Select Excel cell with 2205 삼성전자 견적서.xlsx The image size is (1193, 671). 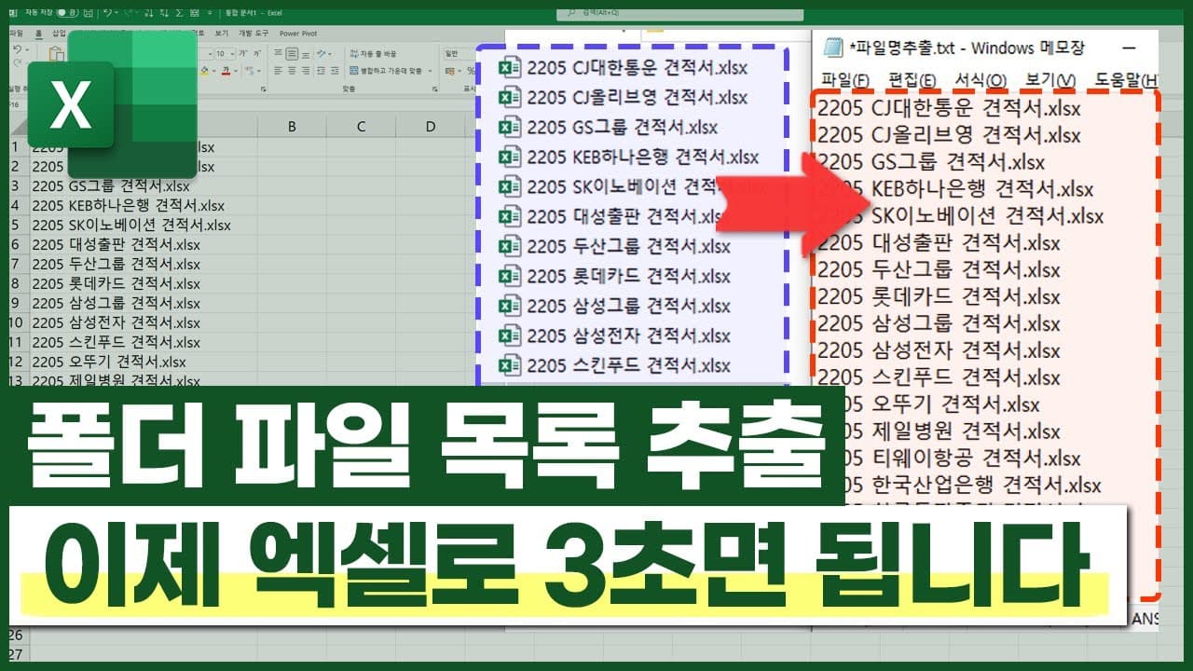[x=142, y=322]
